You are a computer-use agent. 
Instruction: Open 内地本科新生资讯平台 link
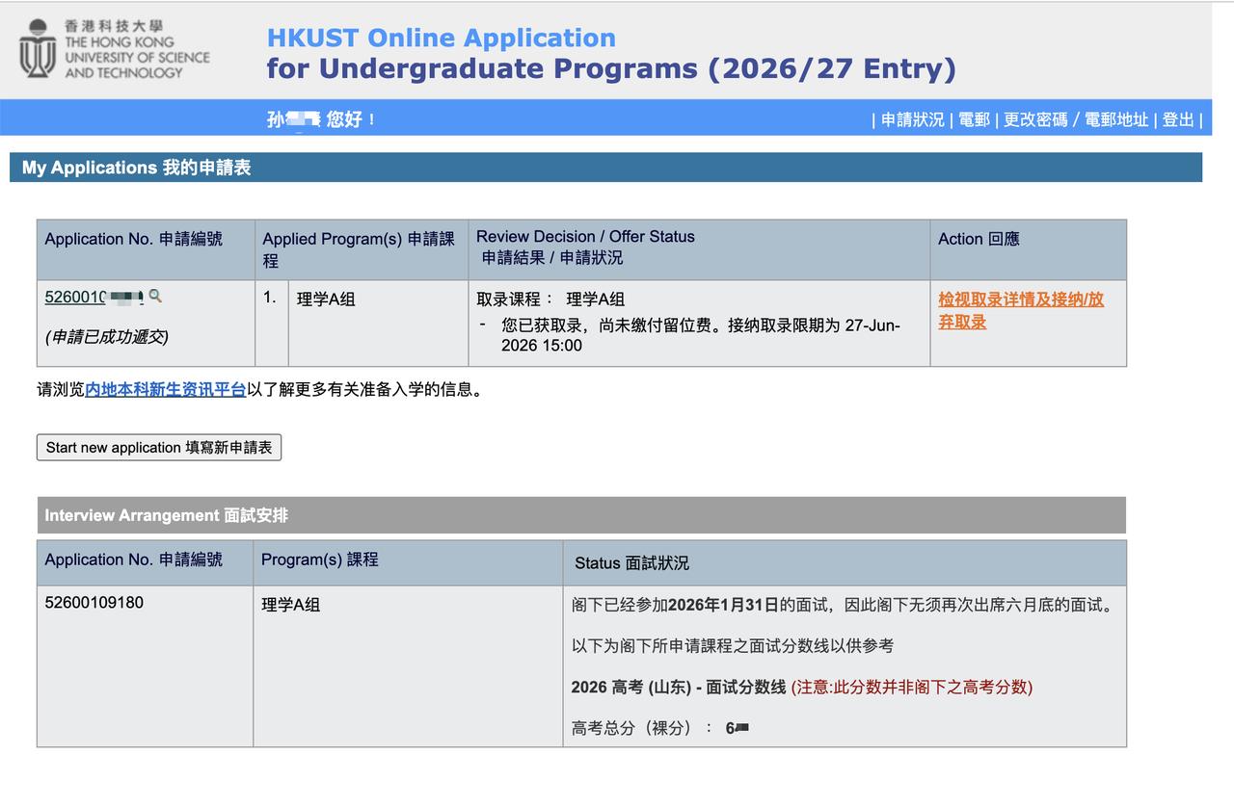pyautogui.click(x=165, y=390)
